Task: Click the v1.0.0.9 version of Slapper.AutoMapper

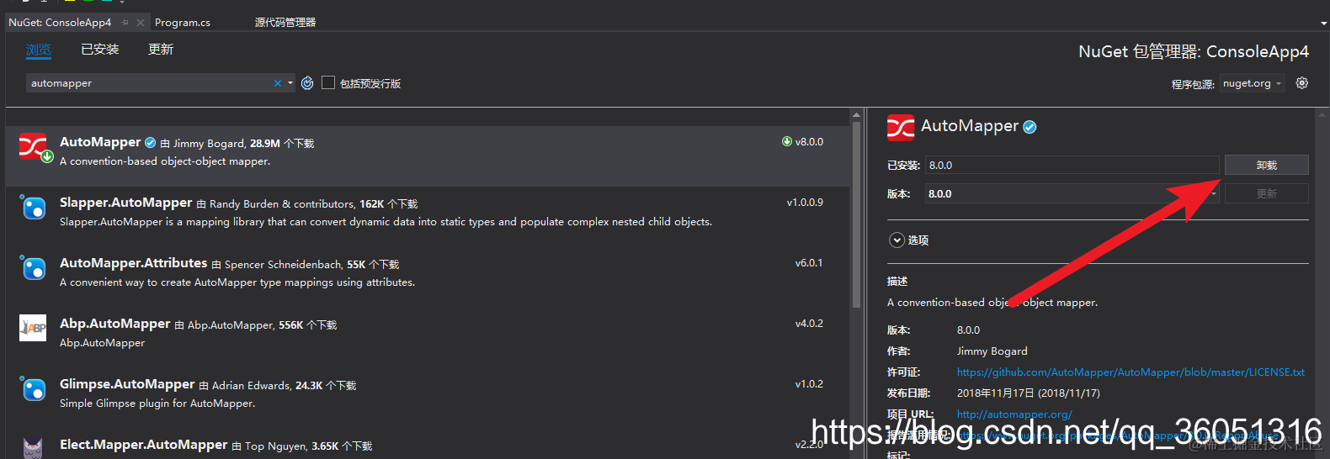Action: pyautogui.click(x=805, y=203)
